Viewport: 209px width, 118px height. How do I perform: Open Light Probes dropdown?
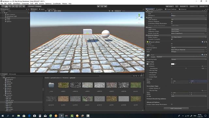coord(189,29)
